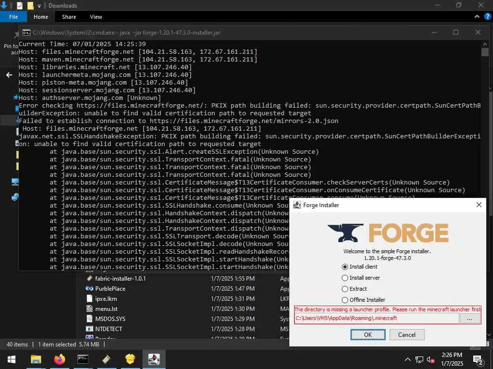Switch to the View ribbon tab
Viewport: 493px width, 369px height.
(x=96, y=17)
